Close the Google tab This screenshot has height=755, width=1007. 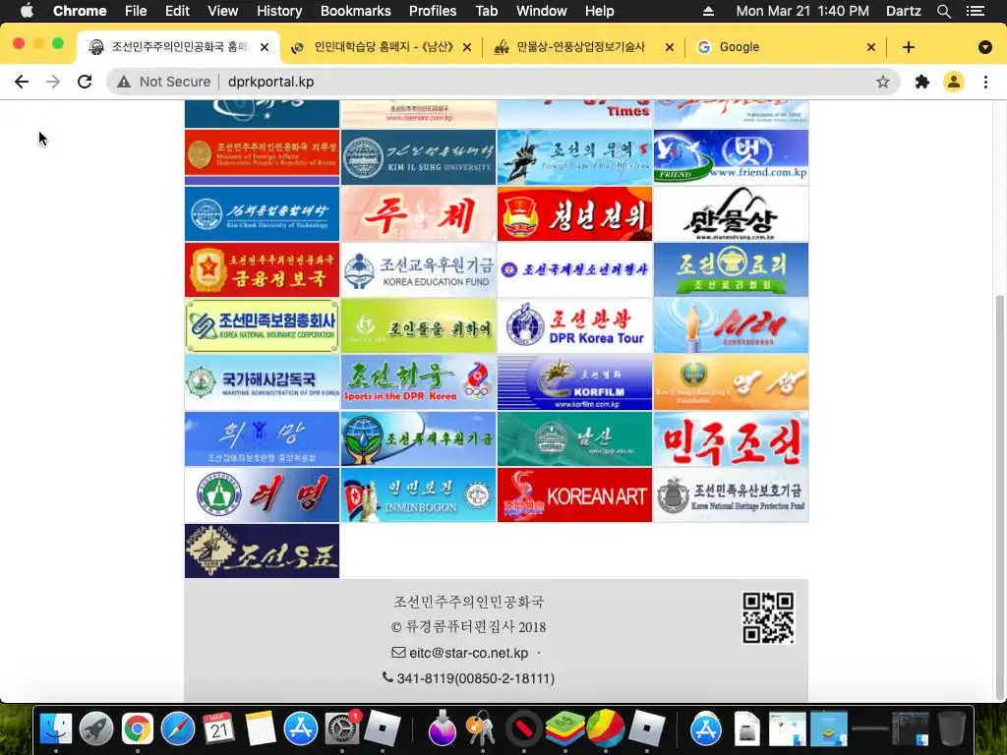[x=871, y=47]
